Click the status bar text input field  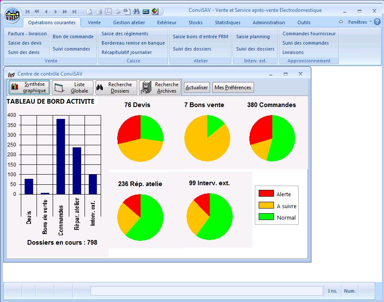click(207, 291)
